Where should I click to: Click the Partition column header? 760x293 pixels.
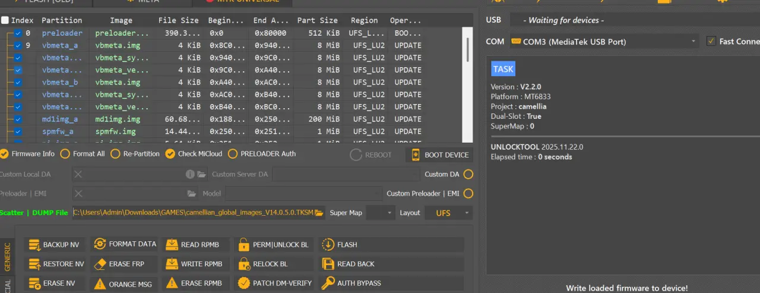point(62,20)
